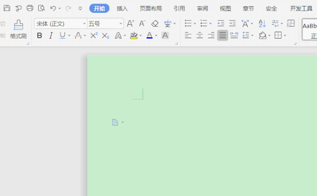Viewport: 317px width, 196px height.
Task: Toggle Bold formatting
Action: pos(39,36)
